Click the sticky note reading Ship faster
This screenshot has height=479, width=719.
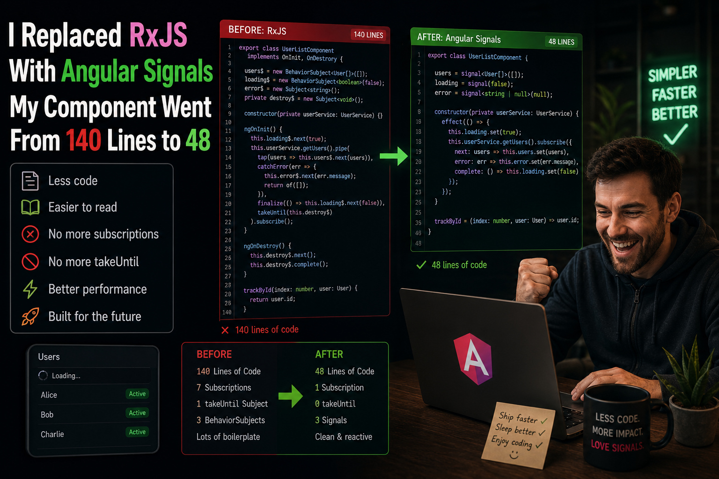coord(519,435)
